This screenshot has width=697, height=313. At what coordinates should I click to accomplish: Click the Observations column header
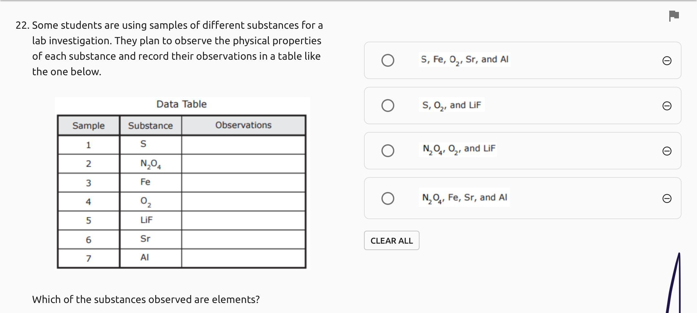243,125
